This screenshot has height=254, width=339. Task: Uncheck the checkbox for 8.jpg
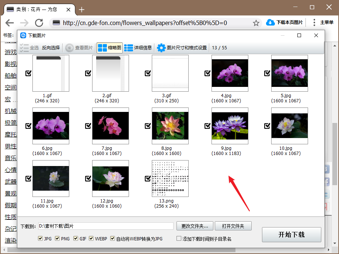point(148,126)
